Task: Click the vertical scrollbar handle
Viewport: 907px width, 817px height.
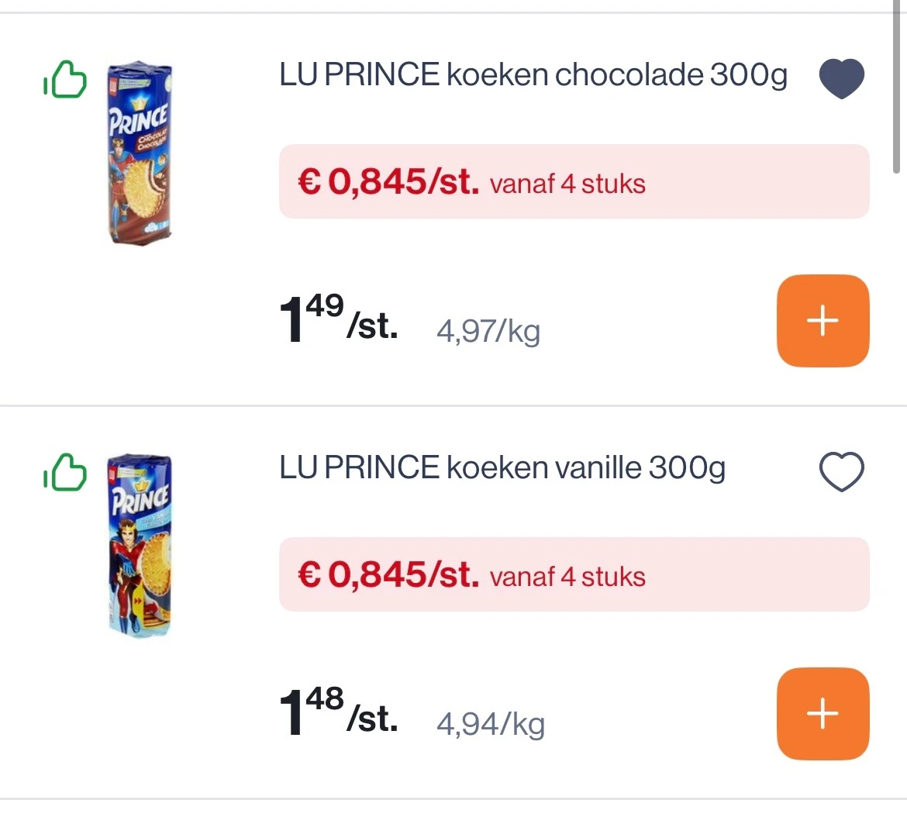Action: 898,85
